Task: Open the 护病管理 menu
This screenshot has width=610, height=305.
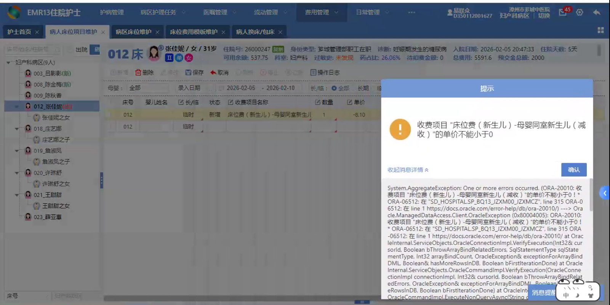Action: point(112,12)
